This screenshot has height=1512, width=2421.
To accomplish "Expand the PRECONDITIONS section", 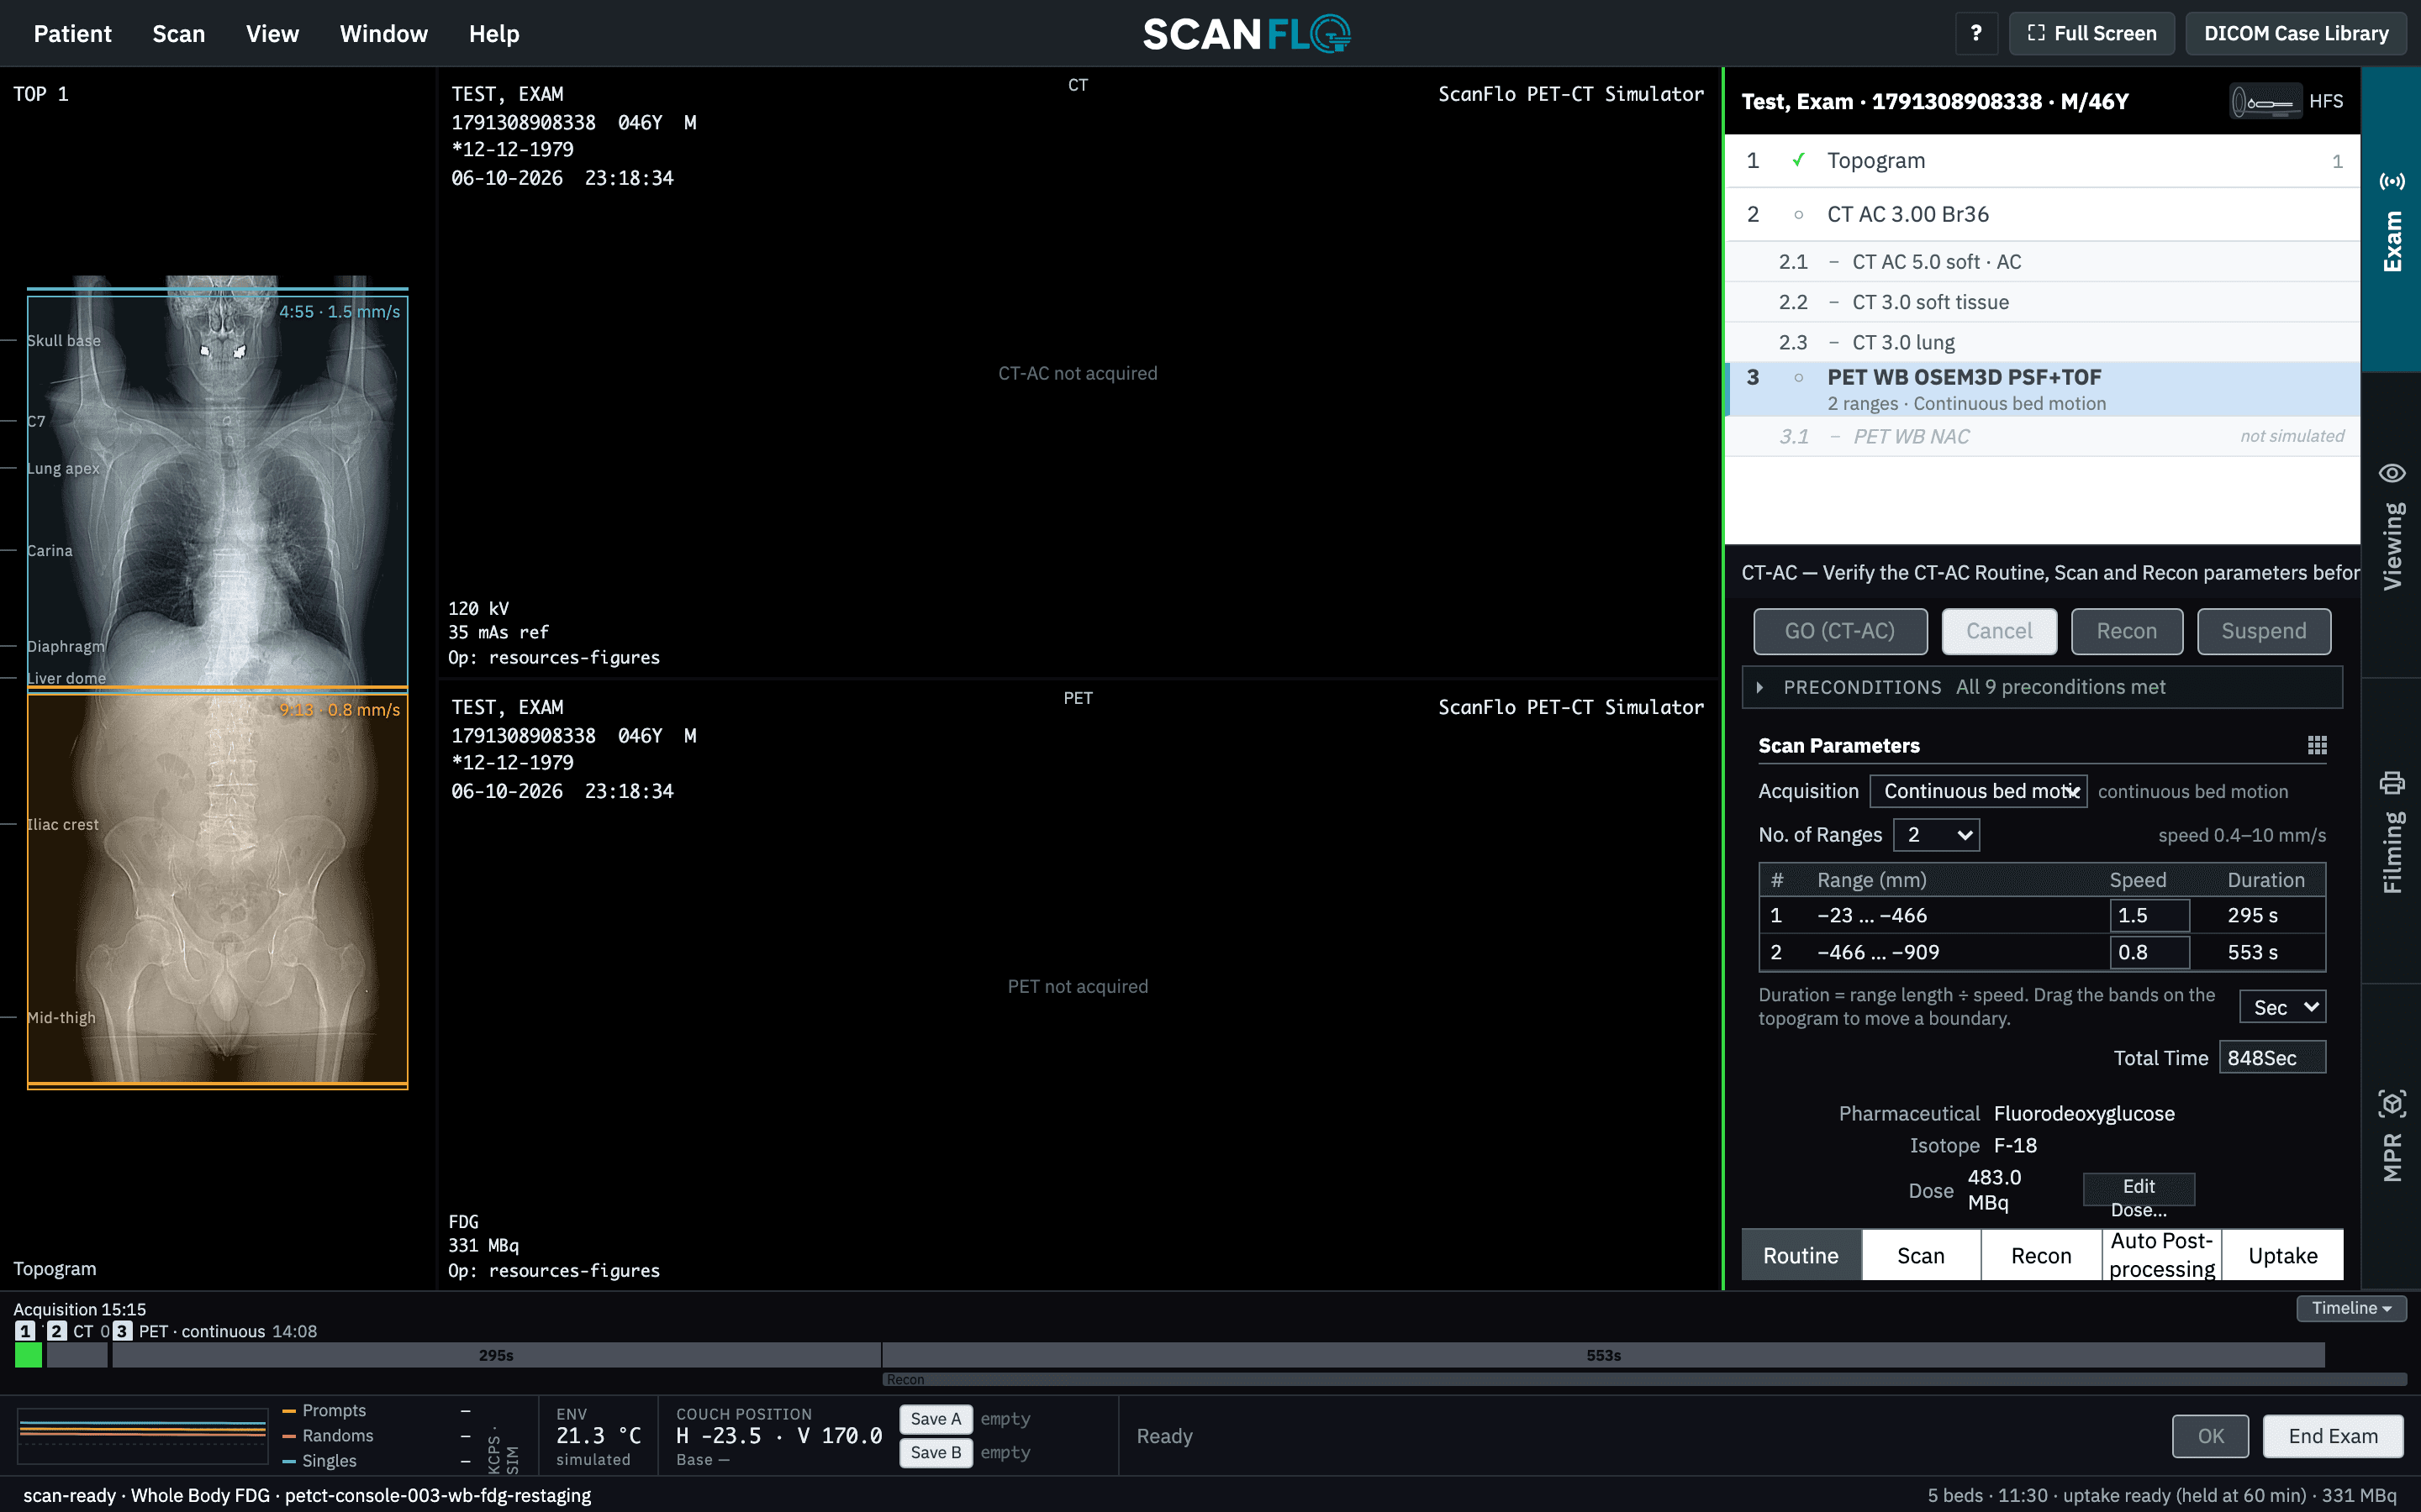I will pyautogui.click(x=2041, y=687).
